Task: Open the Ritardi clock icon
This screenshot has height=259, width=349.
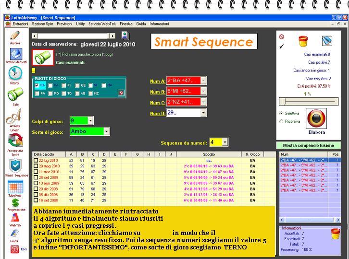Action: pos(15,73)
